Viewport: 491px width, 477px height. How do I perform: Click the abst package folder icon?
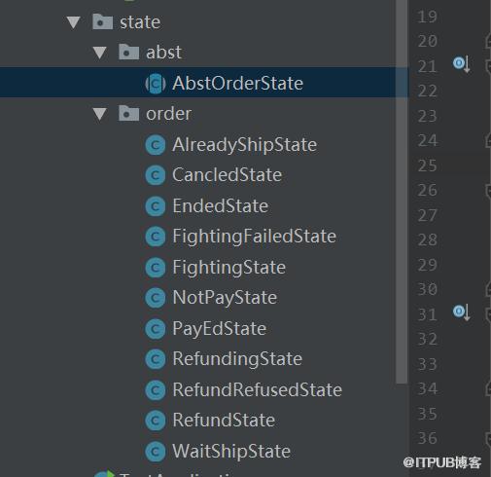[x=128, y=52]
